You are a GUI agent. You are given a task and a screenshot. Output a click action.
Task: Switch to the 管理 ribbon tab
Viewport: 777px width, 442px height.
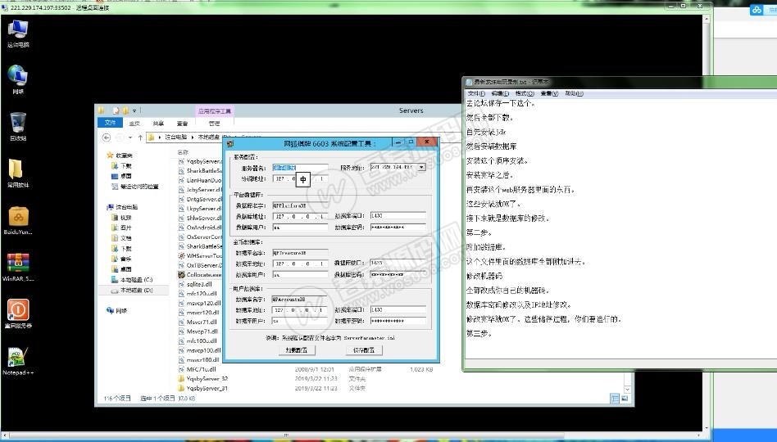point(214,124)
